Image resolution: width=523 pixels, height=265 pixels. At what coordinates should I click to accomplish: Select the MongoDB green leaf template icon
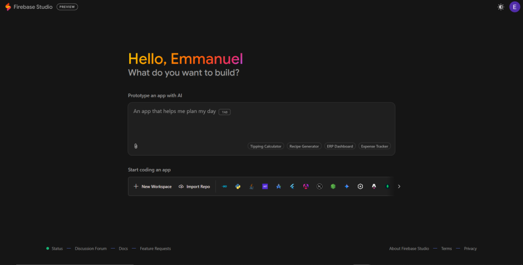[387, 187]
